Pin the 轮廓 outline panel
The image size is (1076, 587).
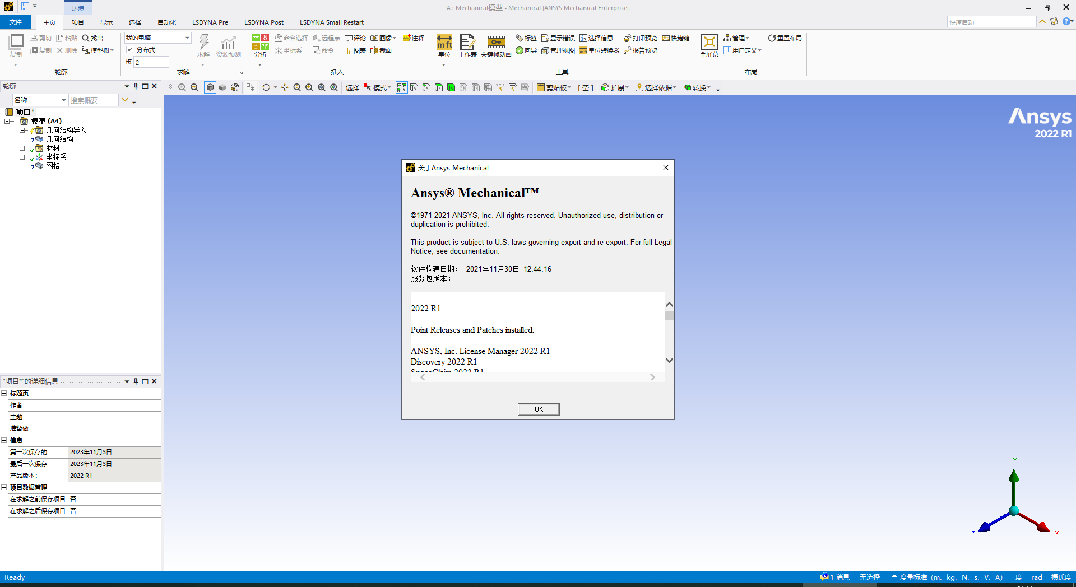tap(136, 86)
